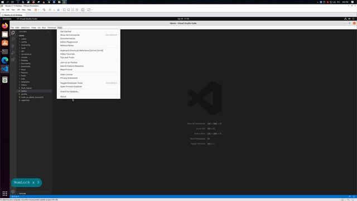Click the VMware suspend/pause toolbar button
Viewport: 357px width, 201px height.
click(x=36, y=10)
